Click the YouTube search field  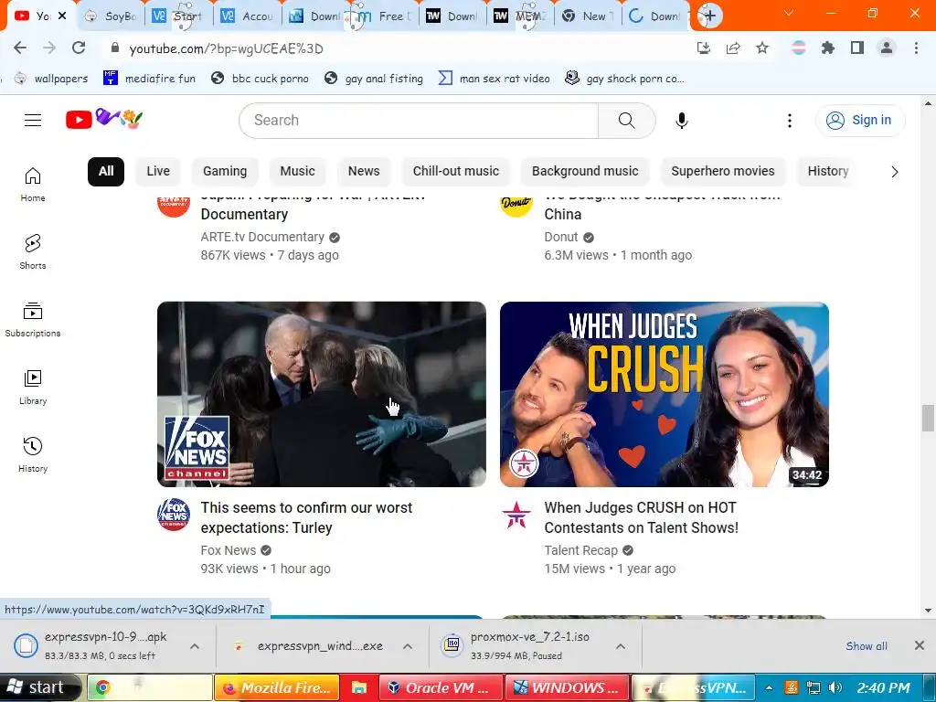[x=419, y=120]
